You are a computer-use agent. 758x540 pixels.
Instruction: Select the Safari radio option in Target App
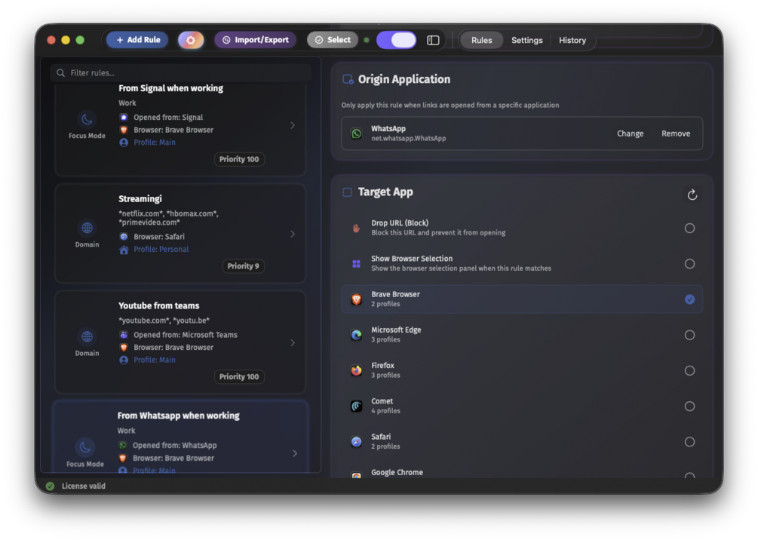point(689,442)
